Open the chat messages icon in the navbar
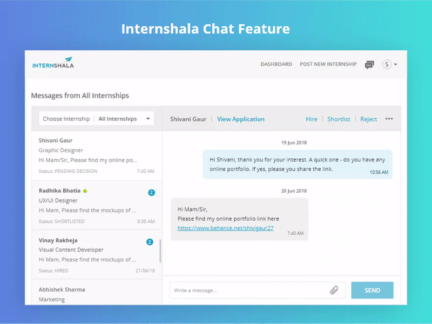Screen dimensions: 432x324 (369, 64)
